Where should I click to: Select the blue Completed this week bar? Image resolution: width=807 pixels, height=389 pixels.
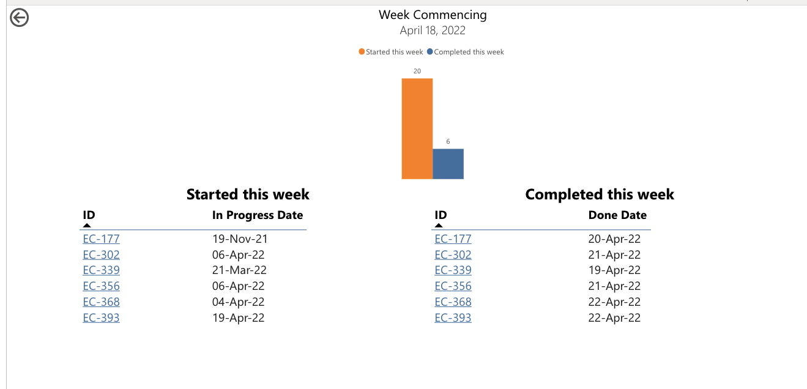click(448, 163)
